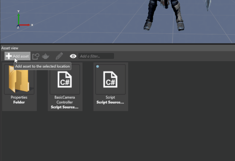Click the Add asset tooltip text
235x161 pixels.
(x=42, y=66)
